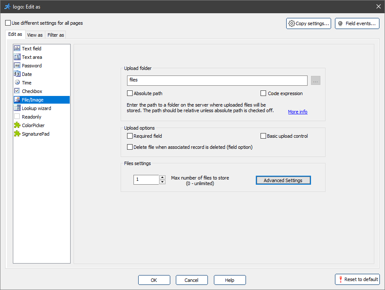Open the Filter as tab
This screenshot has height=290, width=385.
(56, 35)
